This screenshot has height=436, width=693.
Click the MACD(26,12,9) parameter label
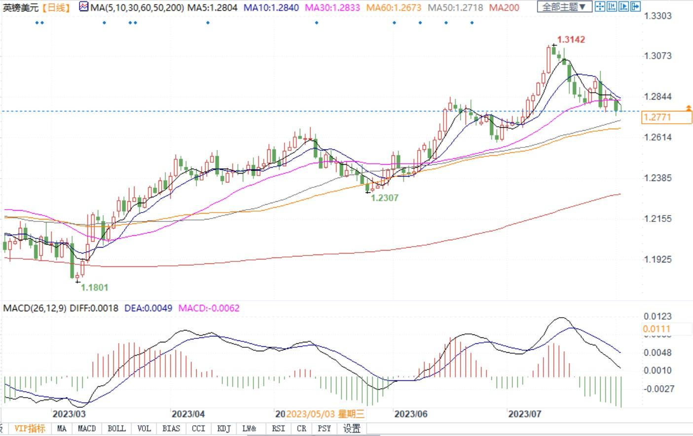point(35,308)
